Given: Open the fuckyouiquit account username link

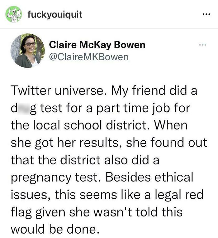Looking at the screenshot, I should coord(55,14).
